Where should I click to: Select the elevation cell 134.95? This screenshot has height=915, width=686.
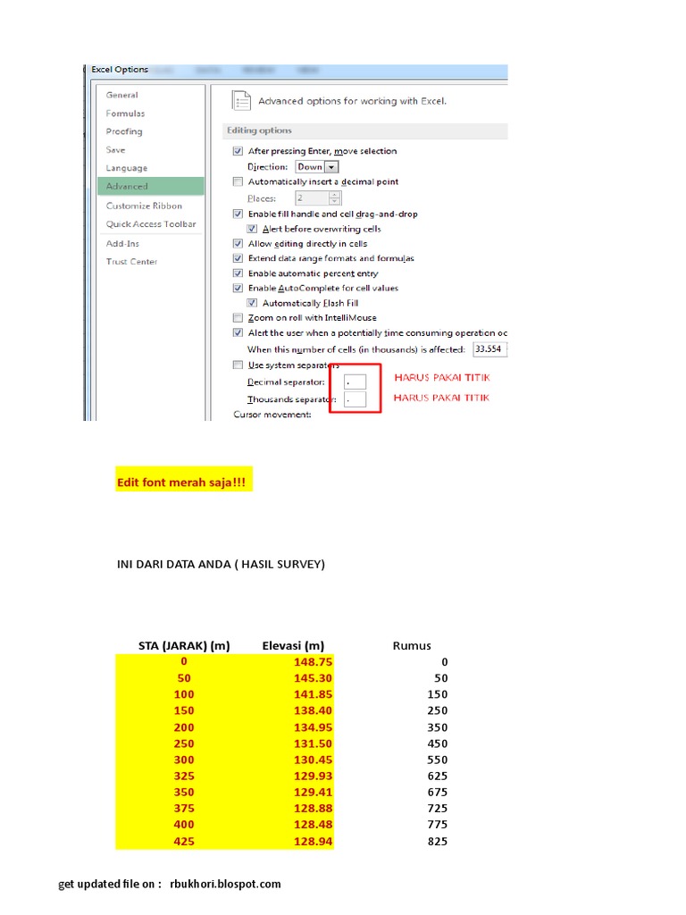pyautogui.click(x=313, y=727)
